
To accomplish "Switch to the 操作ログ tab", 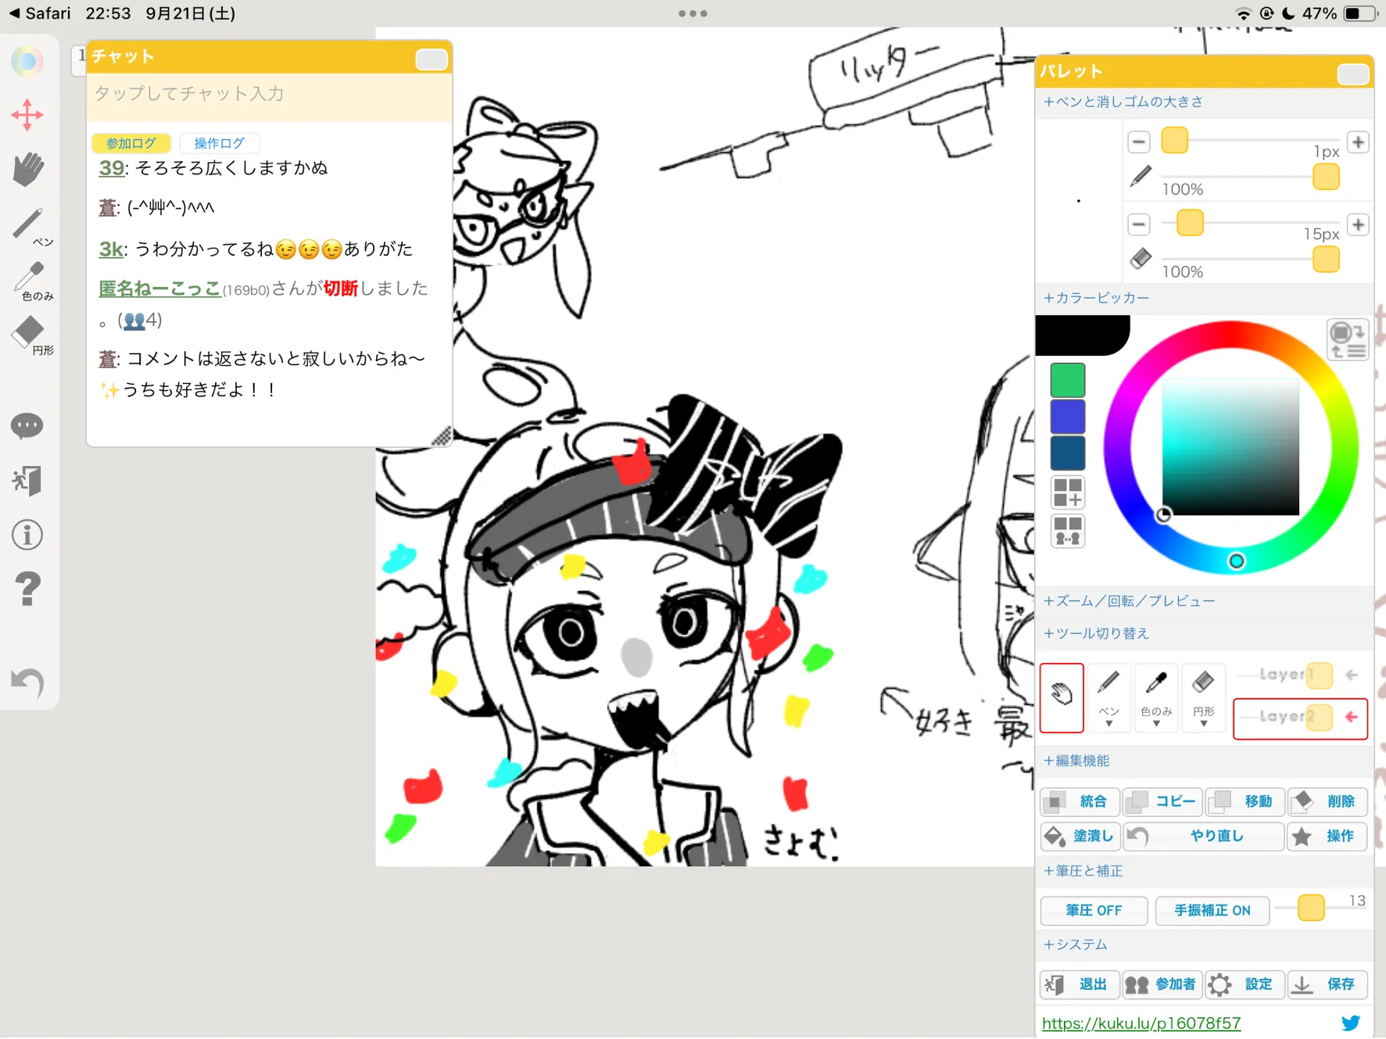I will [x=219, y=143].
